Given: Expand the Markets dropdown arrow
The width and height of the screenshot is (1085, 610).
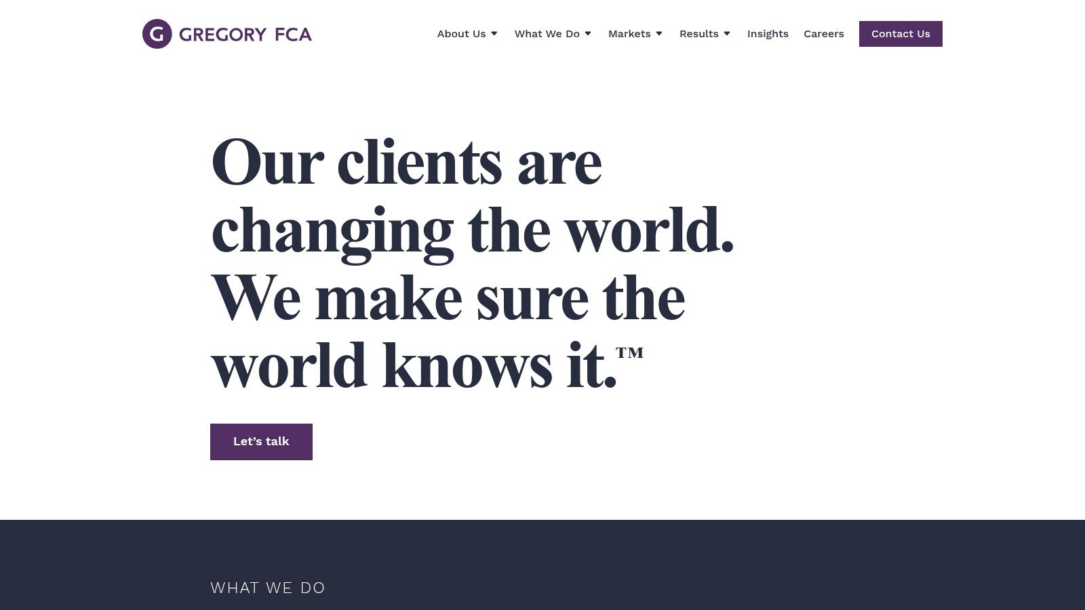Looking at the screenshot, I should (x=659, y=34).
